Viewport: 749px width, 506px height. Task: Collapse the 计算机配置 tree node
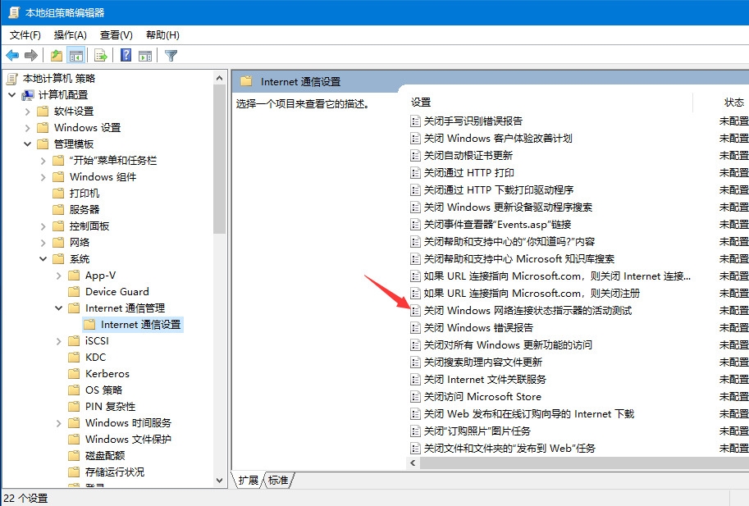(11, 95)
